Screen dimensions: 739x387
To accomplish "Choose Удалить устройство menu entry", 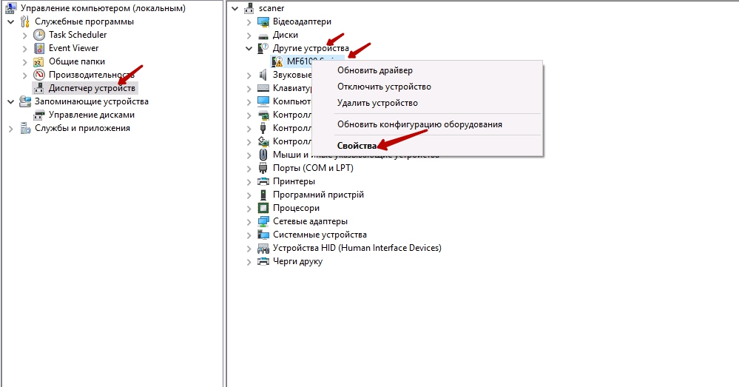I will 377,103.
